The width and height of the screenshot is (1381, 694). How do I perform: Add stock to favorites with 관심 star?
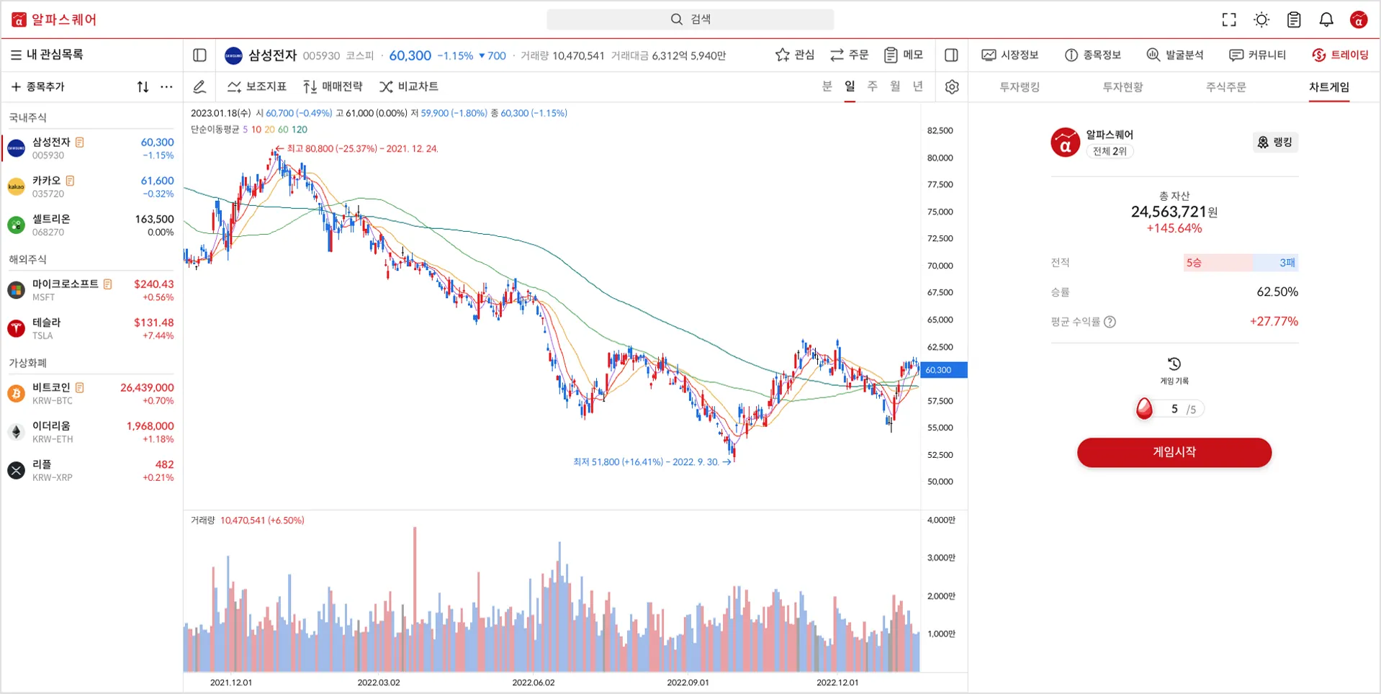tap(795, 55)
